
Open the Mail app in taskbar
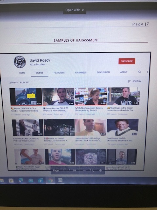pyautogui.click(x=31, y=181)
